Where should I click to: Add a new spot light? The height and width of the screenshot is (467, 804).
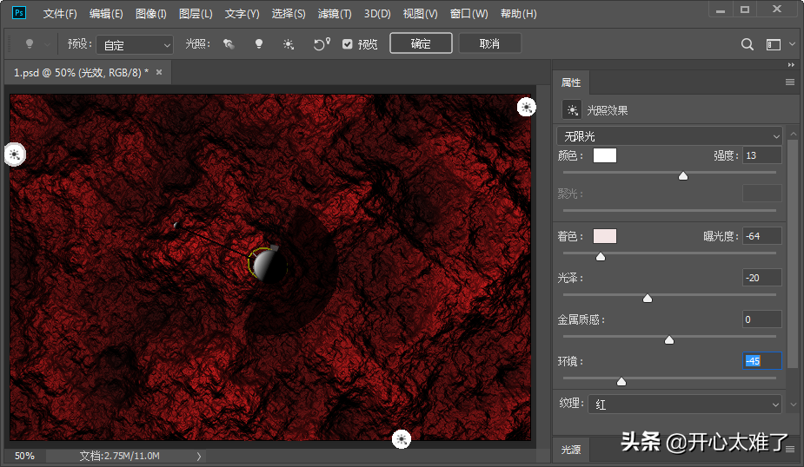(x=229, y=44)
